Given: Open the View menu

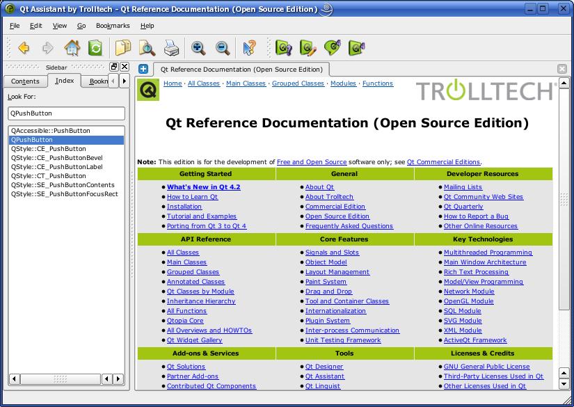Looking at the screenshot, I should pyautogui.click(x=60, y=26).
